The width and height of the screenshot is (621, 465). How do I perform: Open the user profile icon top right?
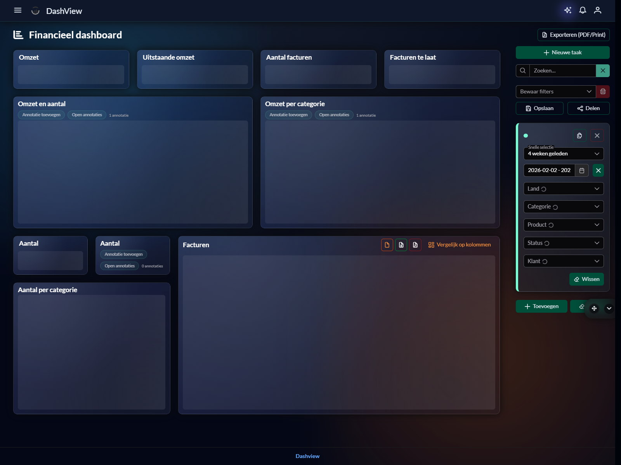pos(597,10)
